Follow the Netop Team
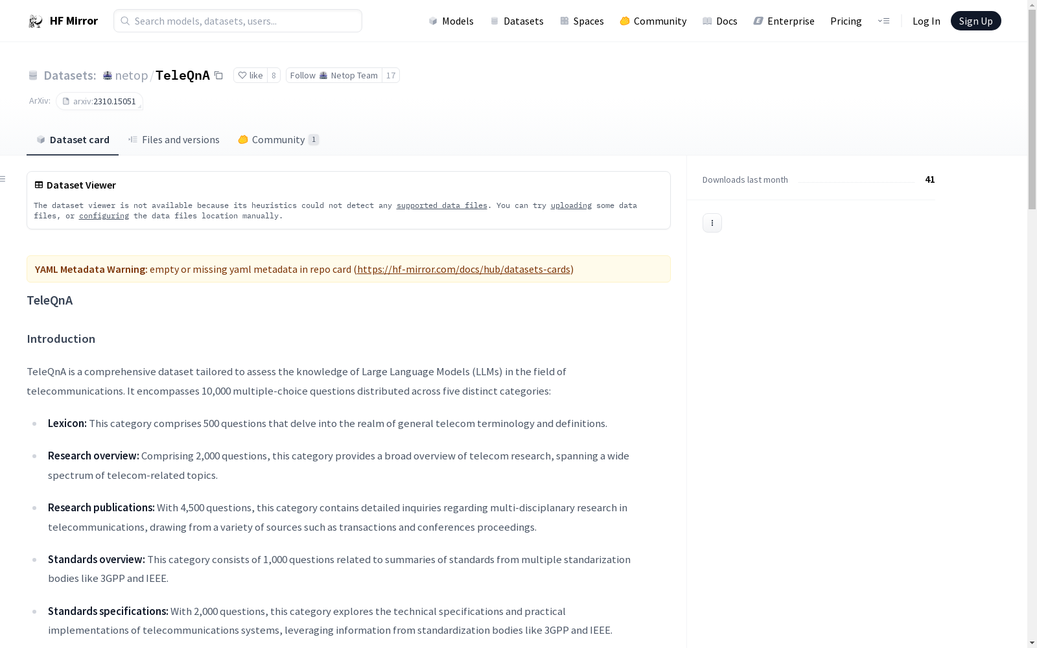The image size is (1037, 648). (334, 76)
